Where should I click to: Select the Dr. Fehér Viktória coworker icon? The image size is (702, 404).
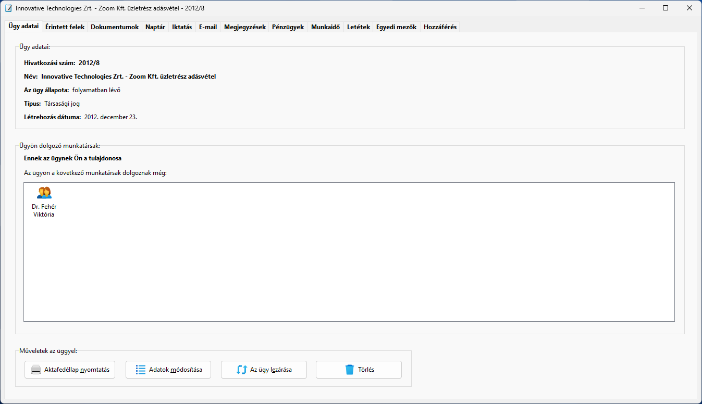44,193
